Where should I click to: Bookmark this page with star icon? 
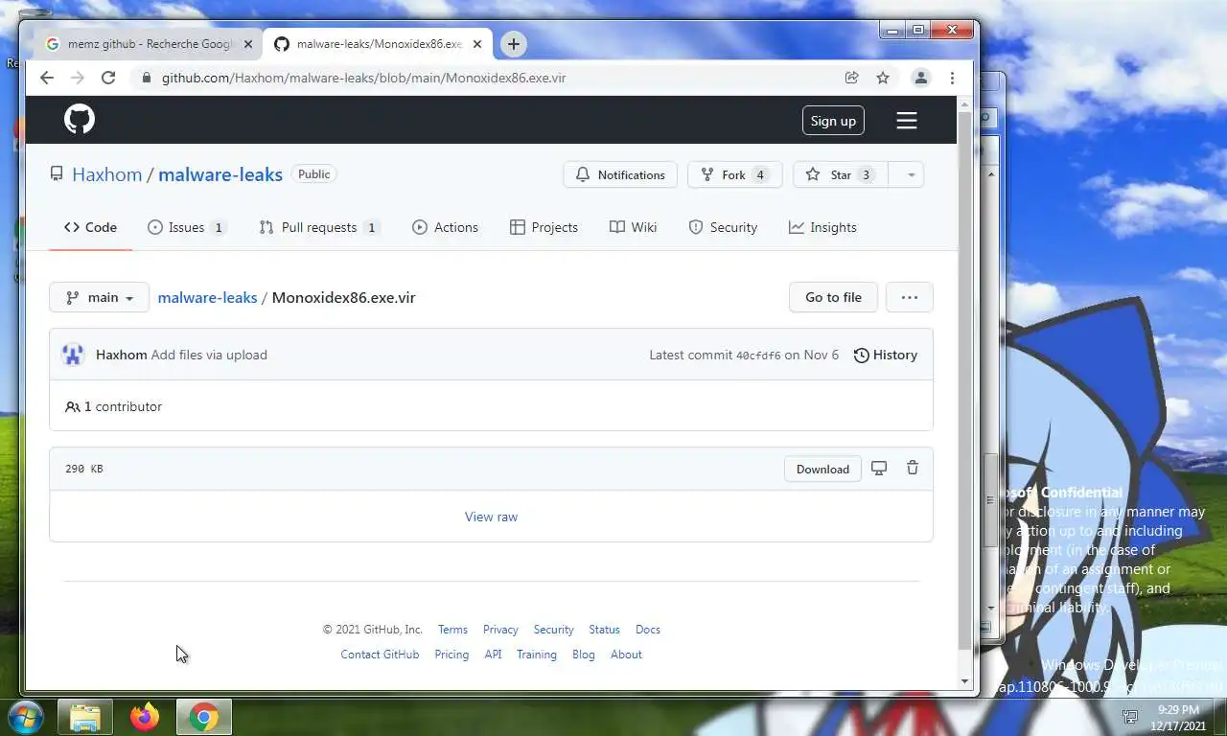pyautogui.click(x=883, y=78)
